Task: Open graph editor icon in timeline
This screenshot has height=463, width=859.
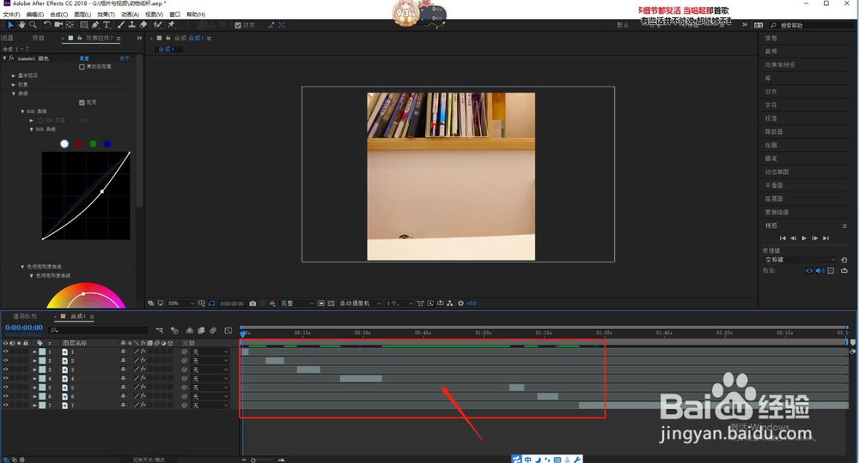Action: [228, 330]
